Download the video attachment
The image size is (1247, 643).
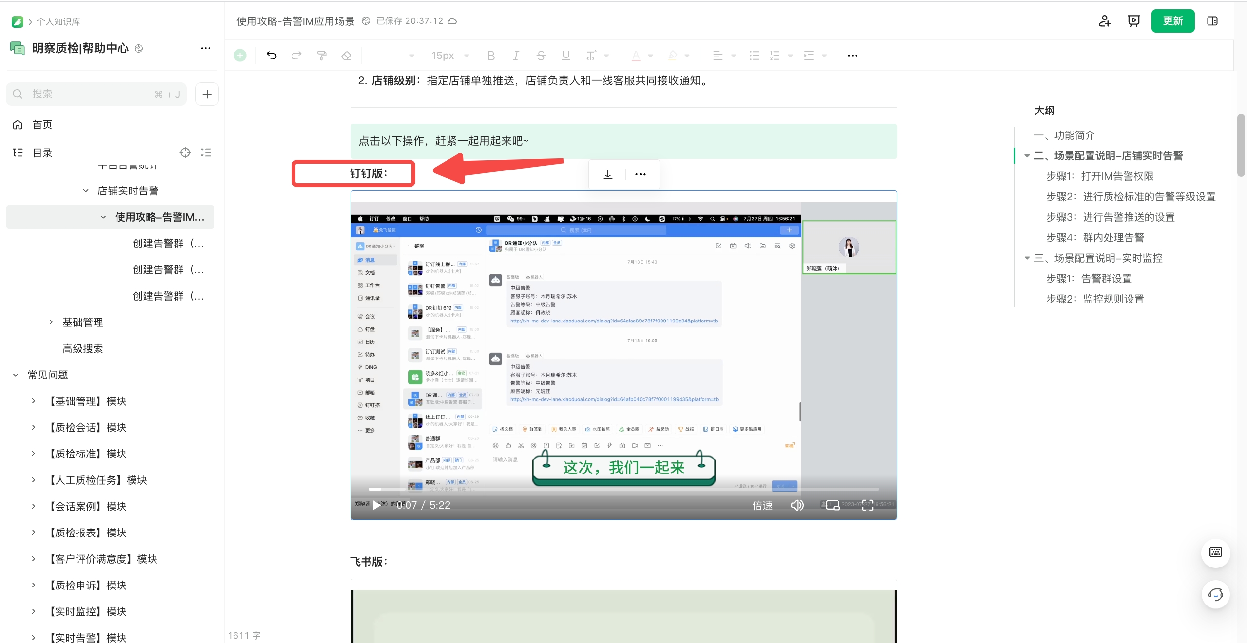608,174
